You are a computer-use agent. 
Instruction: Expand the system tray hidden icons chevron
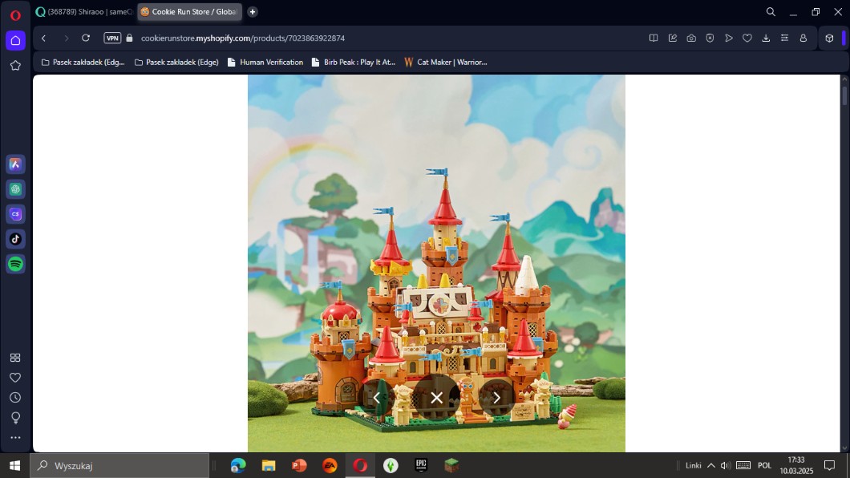[x=710, y=465]
